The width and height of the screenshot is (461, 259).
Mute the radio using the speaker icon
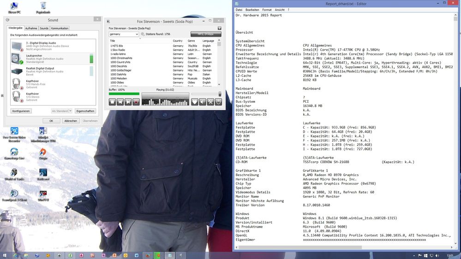(203, 102)
